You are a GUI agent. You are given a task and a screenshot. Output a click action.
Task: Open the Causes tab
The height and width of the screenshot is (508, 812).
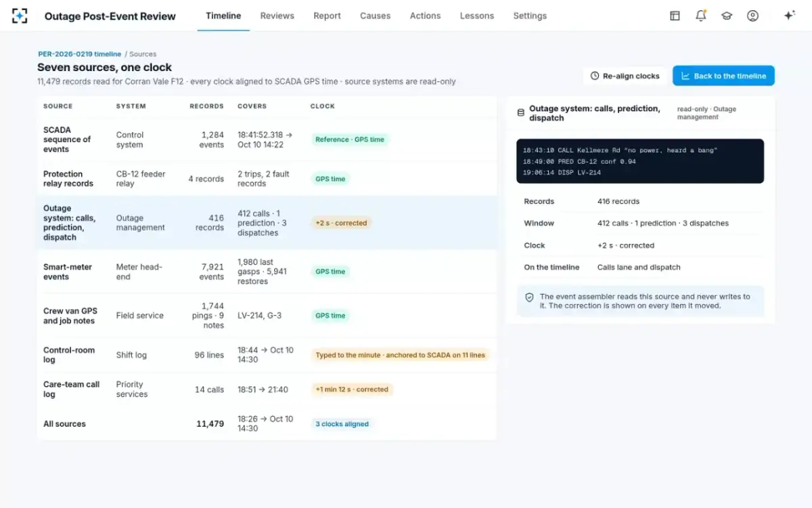point(375,16)
